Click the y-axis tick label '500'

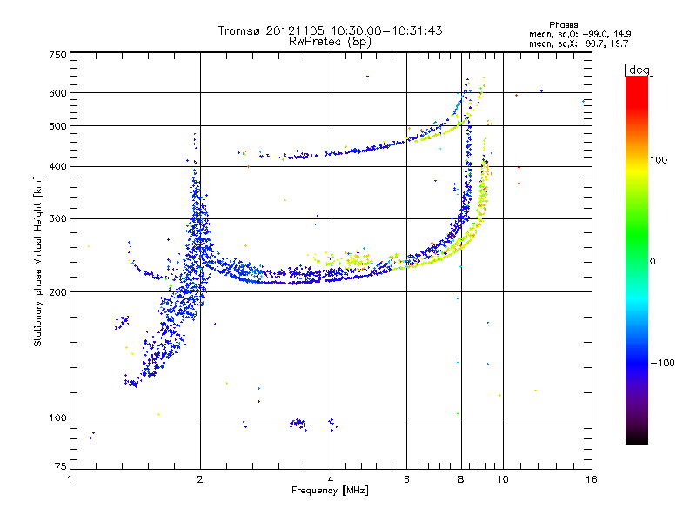pyautogui.click(x=58, y=126)
